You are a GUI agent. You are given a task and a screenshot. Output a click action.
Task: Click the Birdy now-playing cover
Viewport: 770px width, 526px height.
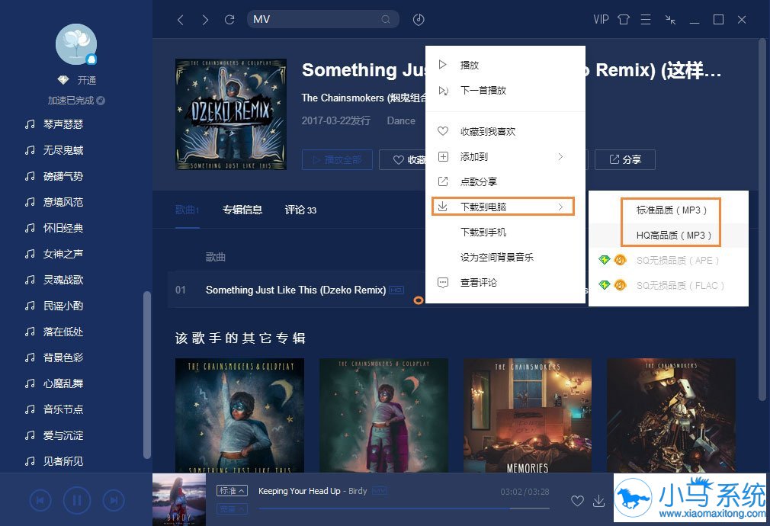click(x=178, y=499)
